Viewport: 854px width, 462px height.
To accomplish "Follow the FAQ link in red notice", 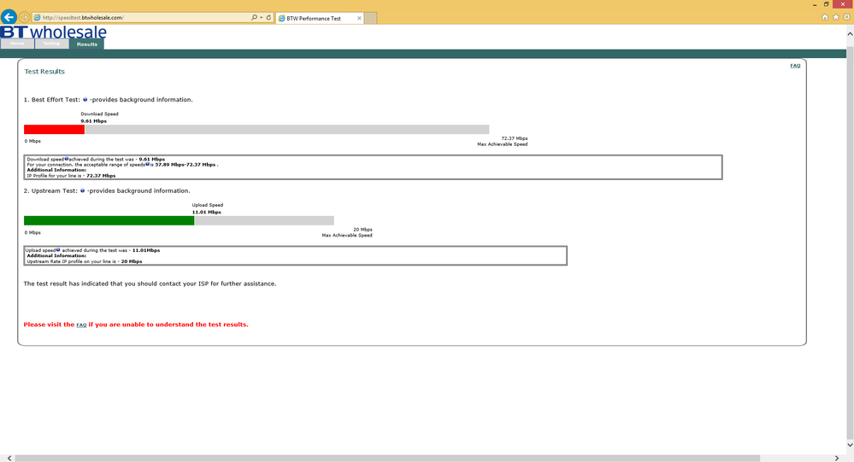I will (81, 325).
